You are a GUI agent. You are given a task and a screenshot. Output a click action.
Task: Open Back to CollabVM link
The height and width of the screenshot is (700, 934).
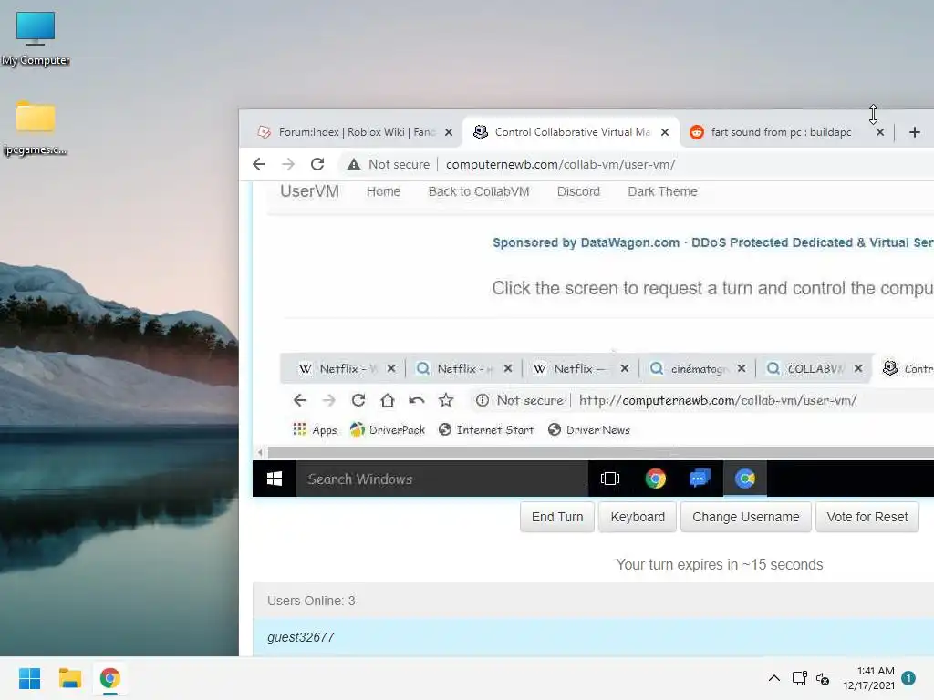478,191
